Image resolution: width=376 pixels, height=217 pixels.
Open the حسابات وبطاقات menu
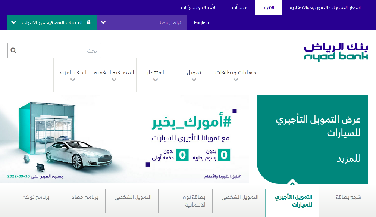pyautogui.click(x=236, y=72)
